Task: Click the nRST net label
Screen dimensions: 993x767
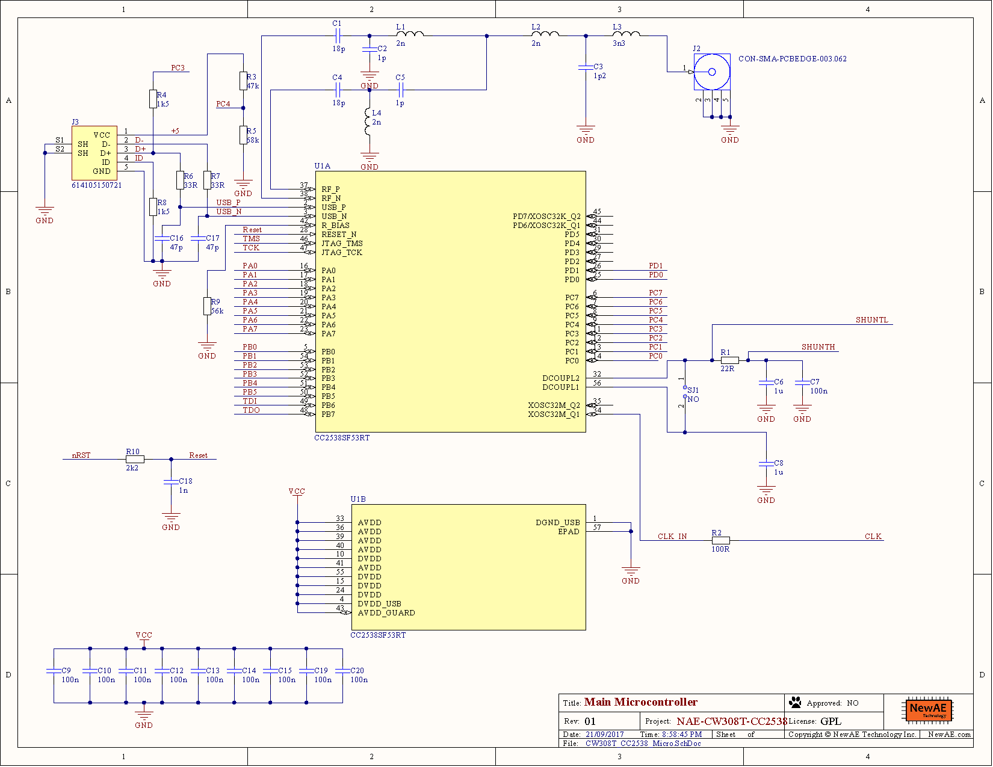Action: pos(81,455)
